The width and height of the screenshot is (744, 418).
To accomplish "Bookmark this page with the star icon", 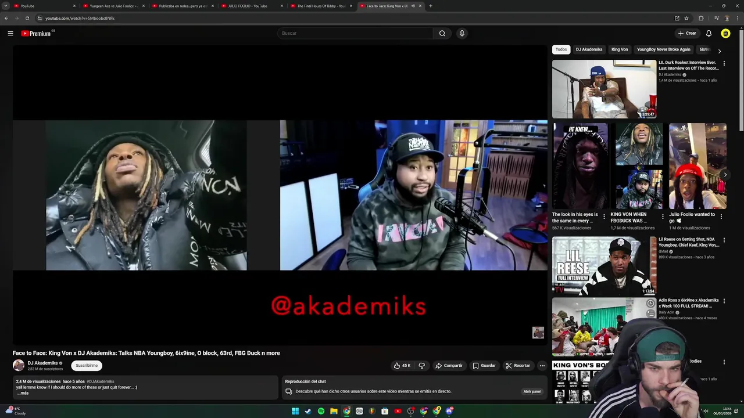I will [x=686, y=18].
